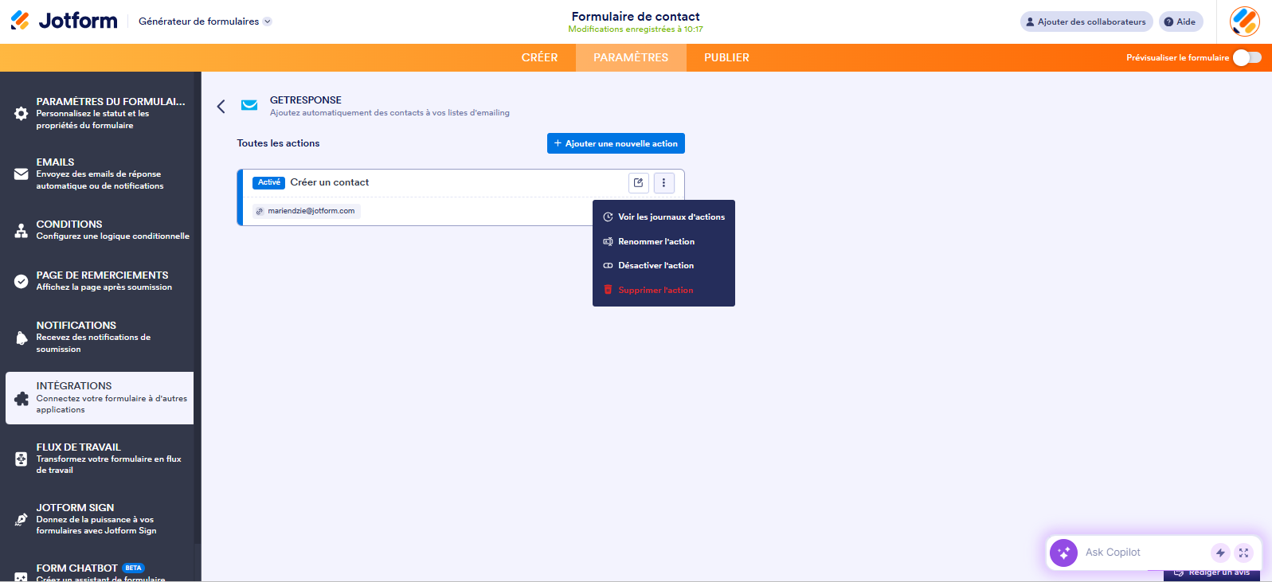This screenshot has width=1272, height=582.
Task: Click the Paramètres du formulaire gear icon
Action: (x=22, y=113)
